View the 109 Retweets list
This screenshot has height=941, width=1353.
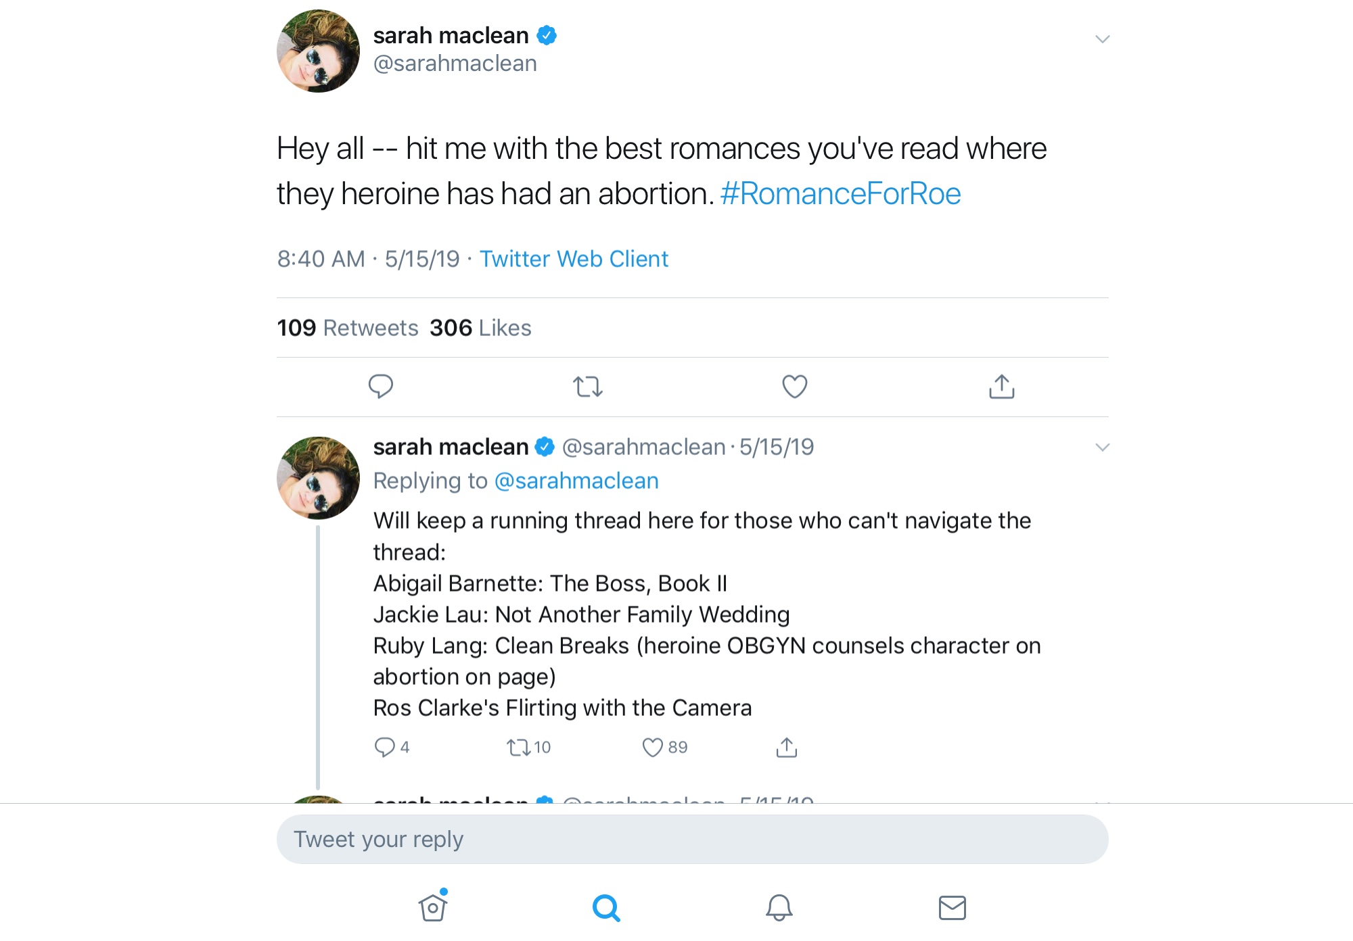coord(348,328)
